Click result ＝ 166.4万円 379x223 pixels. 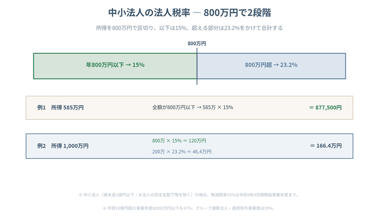point(326,146)
